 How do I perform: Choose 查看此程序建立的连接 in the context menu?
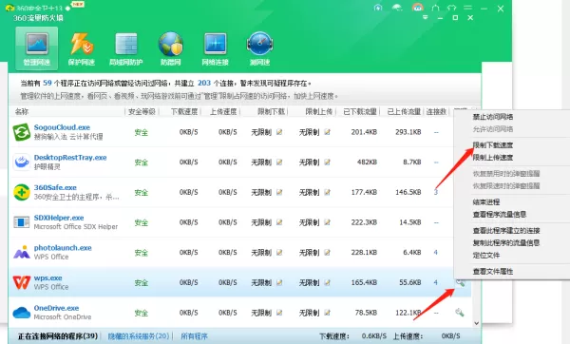coord(506,231)
